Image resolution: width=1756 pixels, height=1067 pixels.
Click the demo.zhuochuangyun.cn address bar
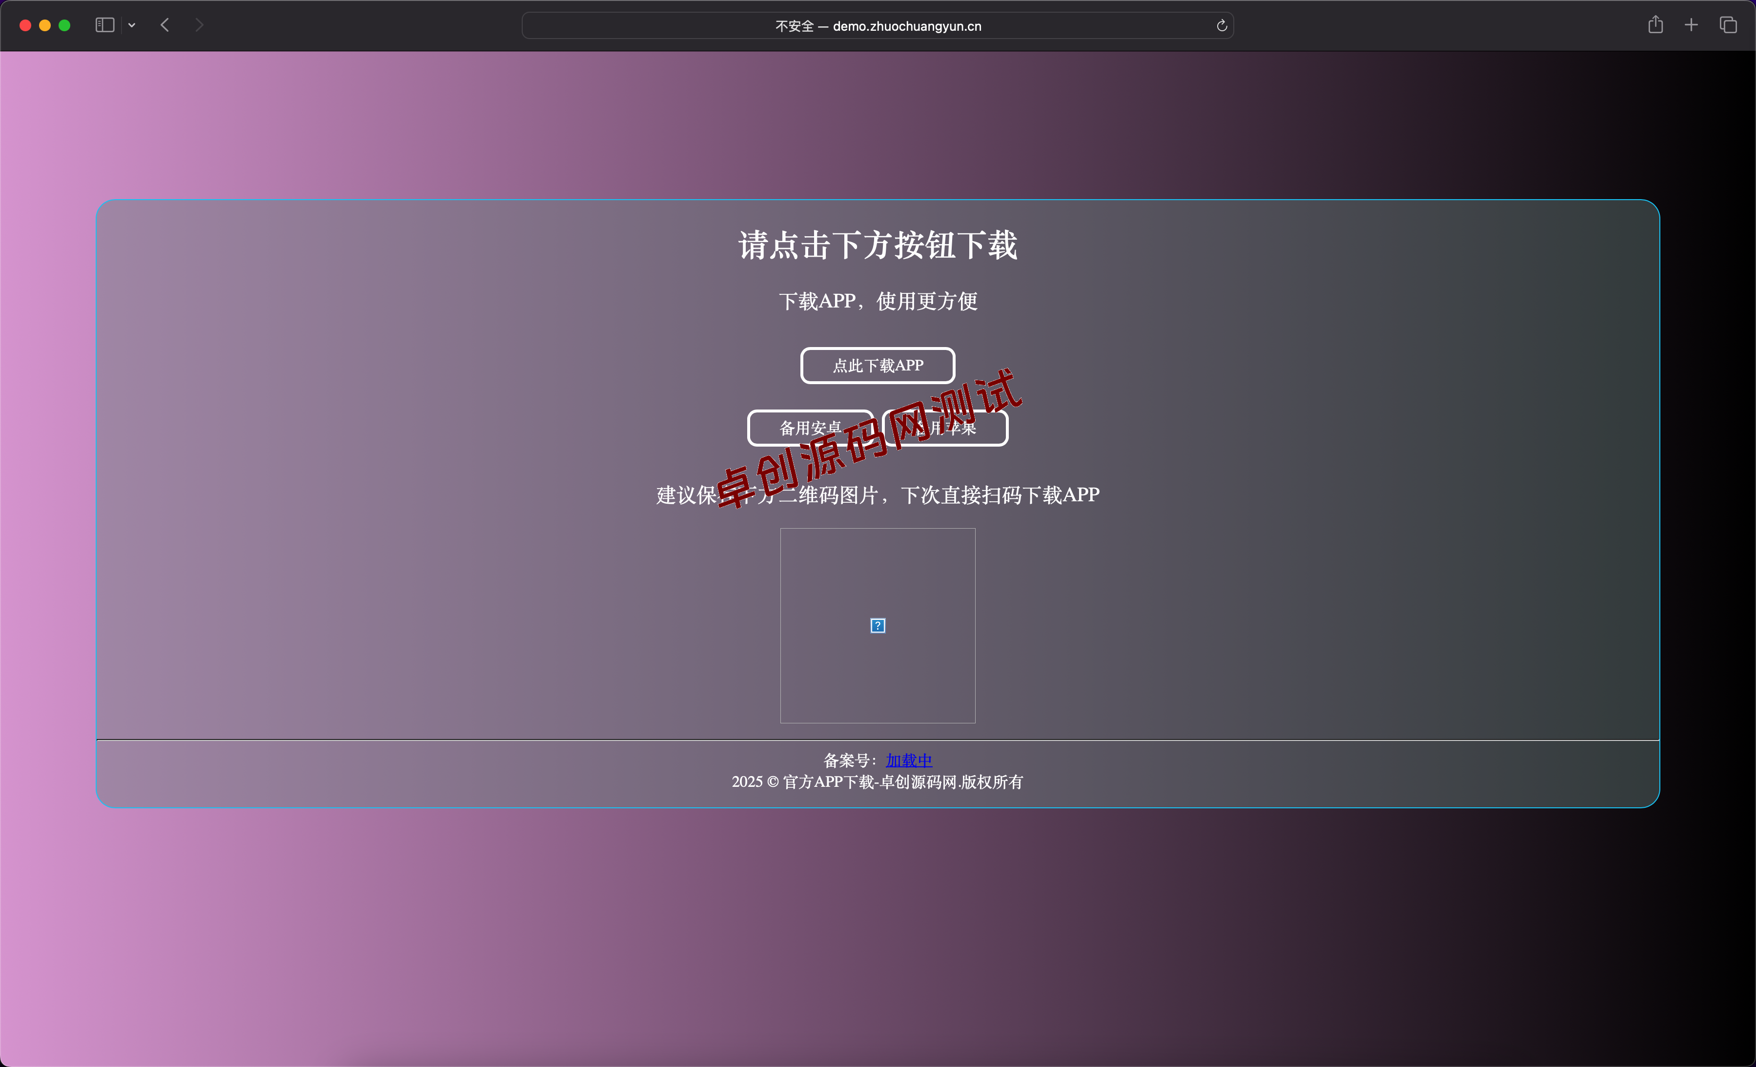[878, 26]
